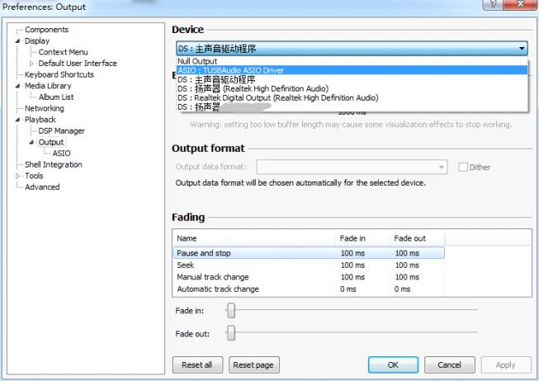This screenshot has height=381, width=539.
Task: Expand Default User Interface tree node
Action: pos(33,63)
